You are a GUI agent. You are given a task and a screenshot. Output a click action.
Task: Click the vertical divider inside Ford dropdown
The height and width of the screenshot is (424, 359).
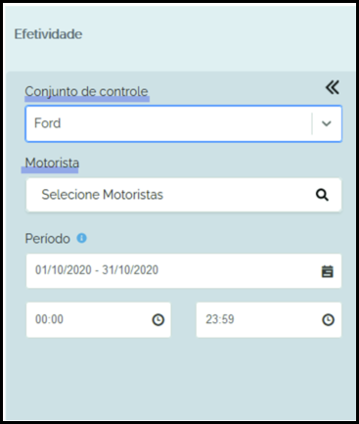click(312, 123)
